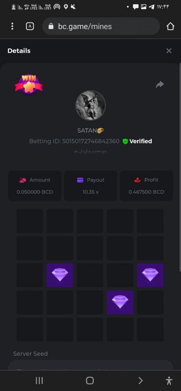Image resolution: width=181 pixels, height=391 pixels.
Task: Tap the Android recent apps button
Action: [x=39, y=380]
